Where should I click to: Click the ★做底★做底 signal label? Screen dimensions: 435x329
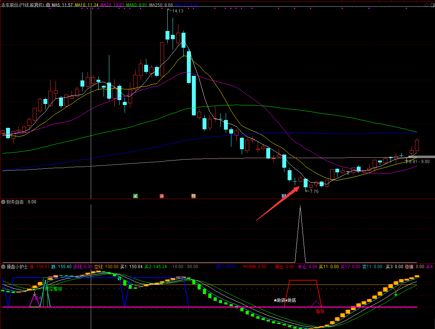click(x=285, y=300)
